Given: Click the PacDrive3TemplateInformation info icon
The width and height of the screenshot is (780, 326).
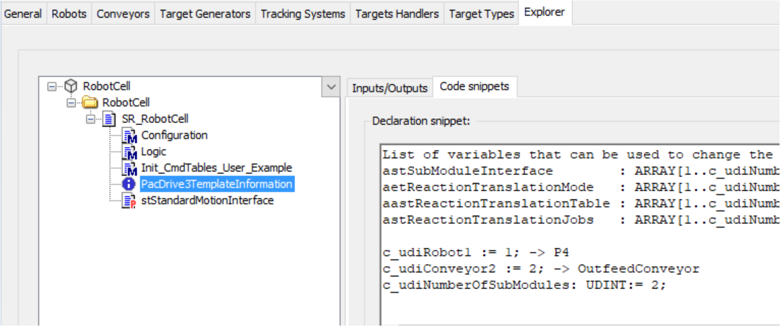Looking at the screenshot, I should pos(129,184).
